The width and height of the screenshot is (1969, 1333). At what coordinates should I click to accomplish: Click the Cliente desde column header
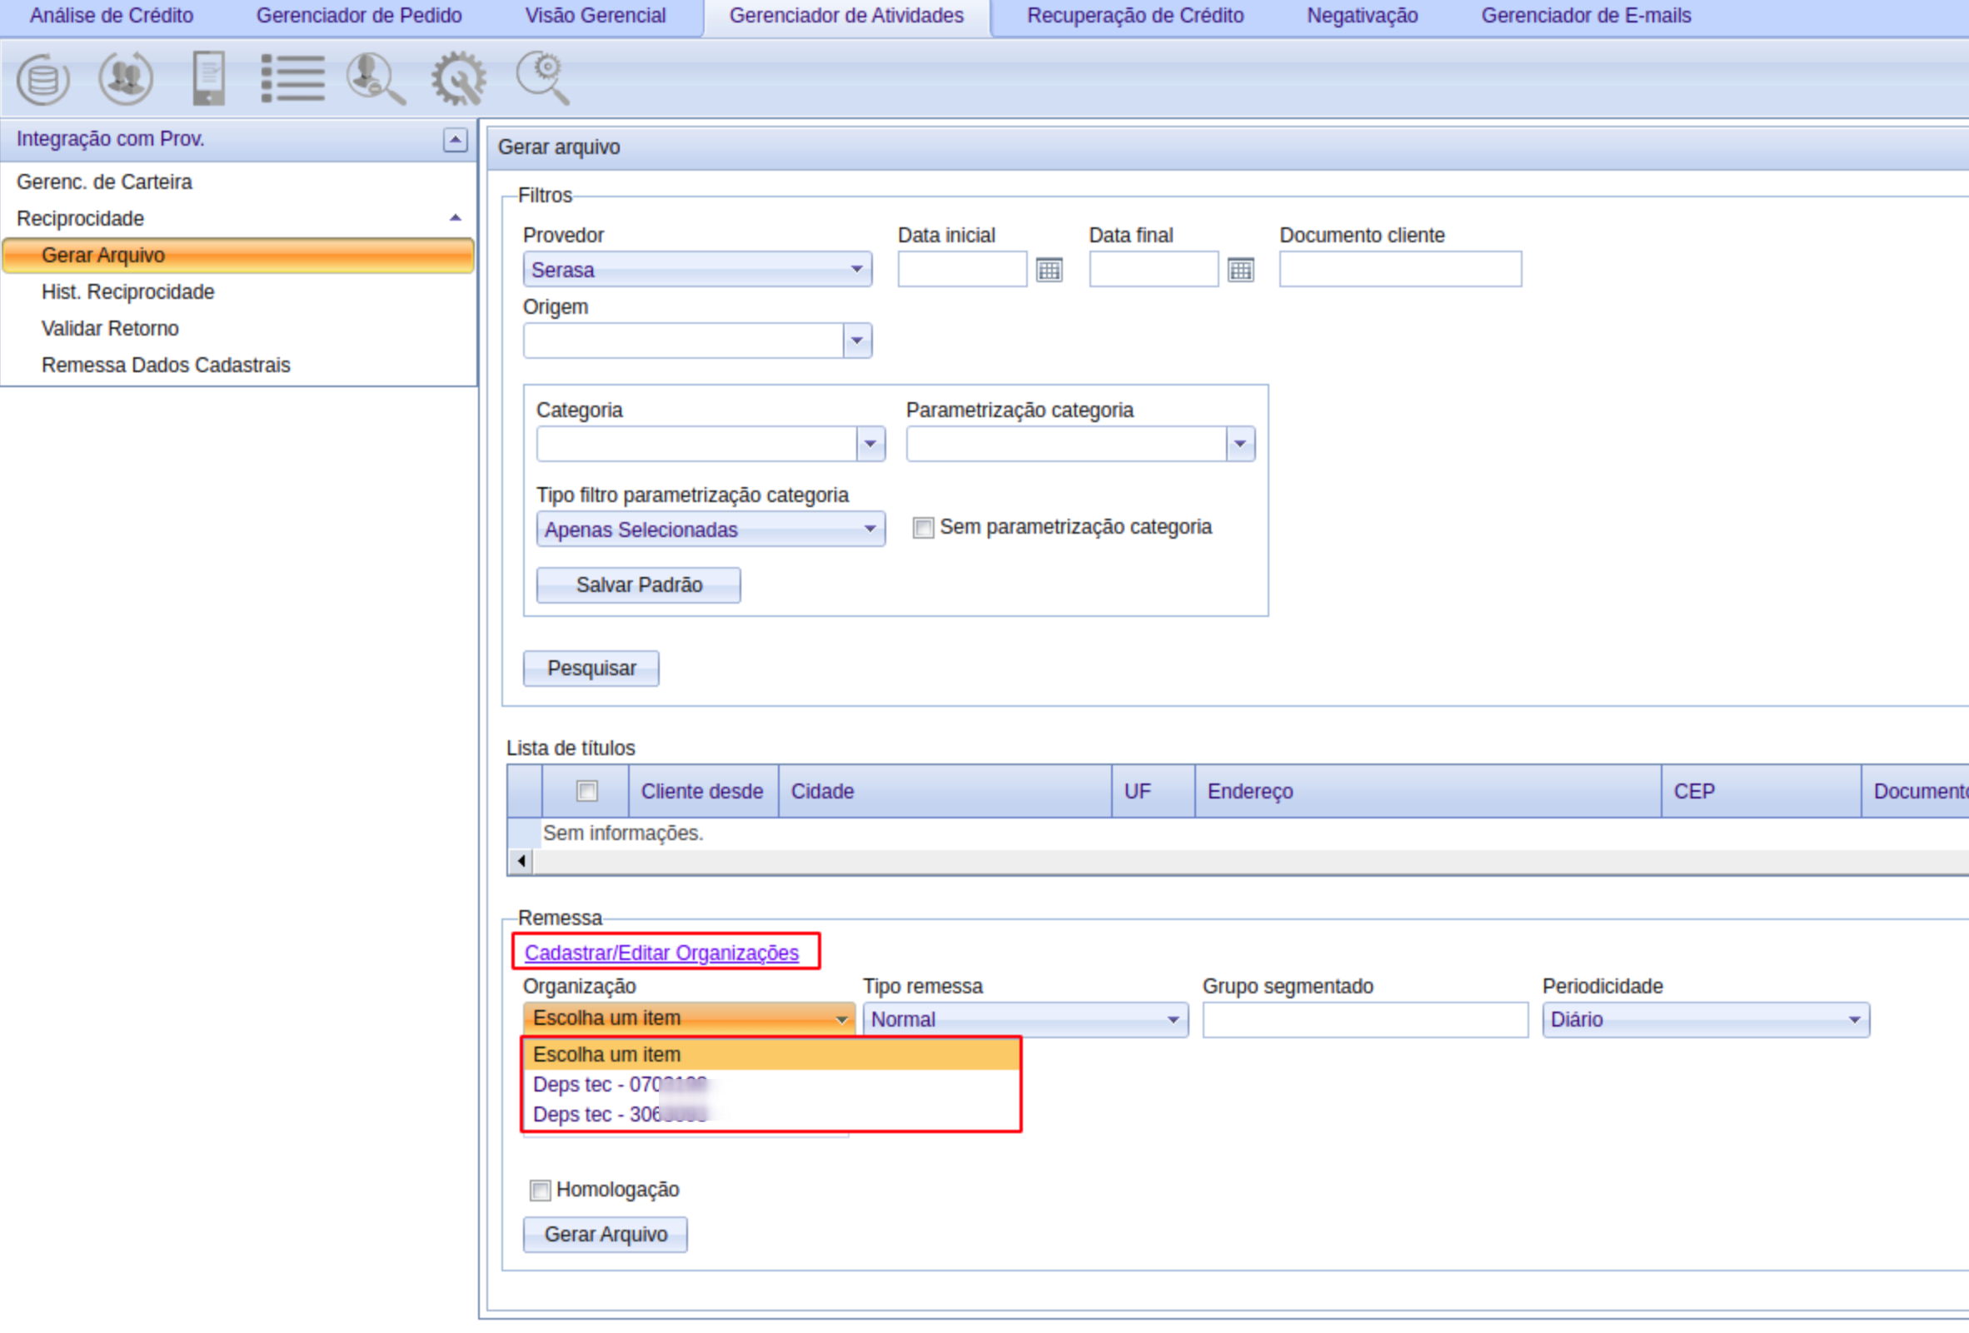click(x=702, y=791)
